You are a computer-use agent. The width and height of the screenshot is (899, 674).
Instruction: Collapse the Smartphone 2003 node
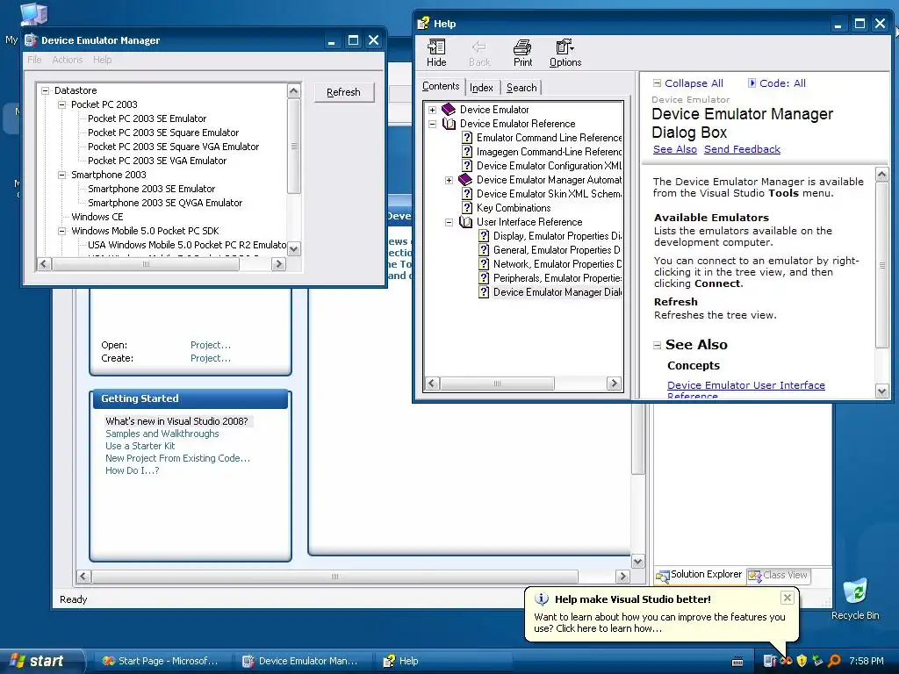(62, 175)
